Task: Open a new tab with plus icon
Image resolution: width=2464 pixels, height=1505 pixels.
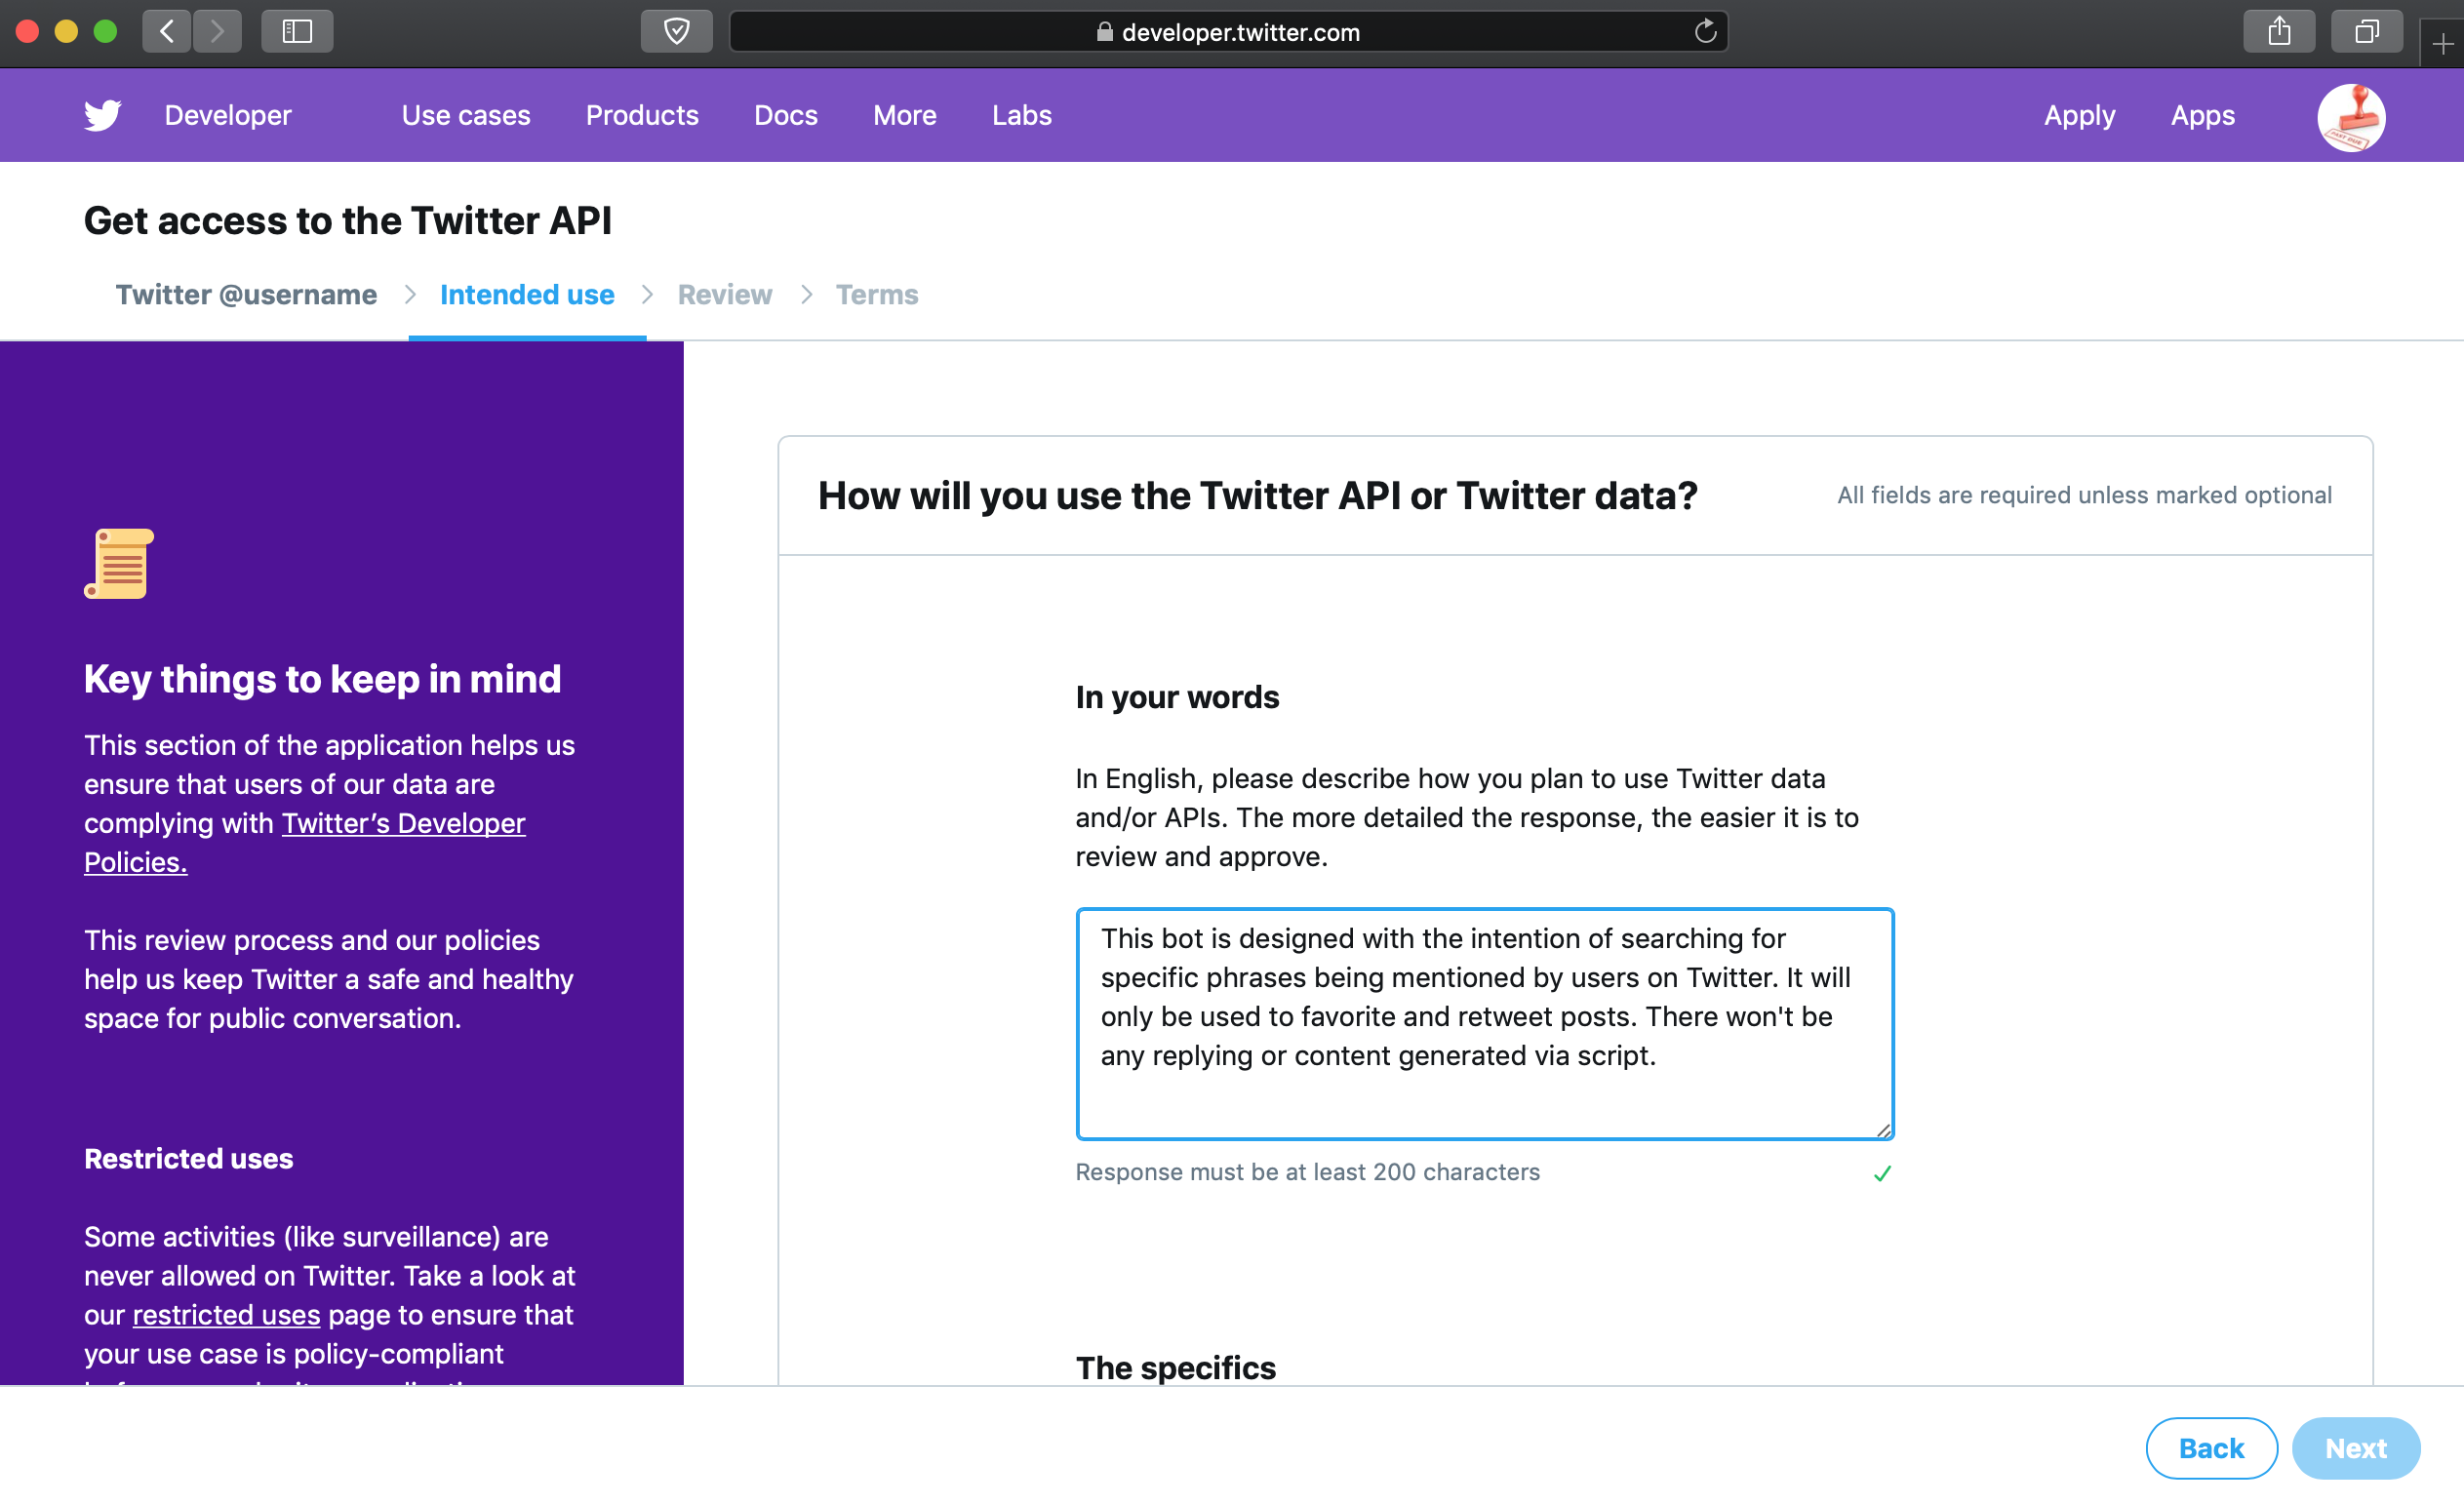Action: tap(2442, 44)
